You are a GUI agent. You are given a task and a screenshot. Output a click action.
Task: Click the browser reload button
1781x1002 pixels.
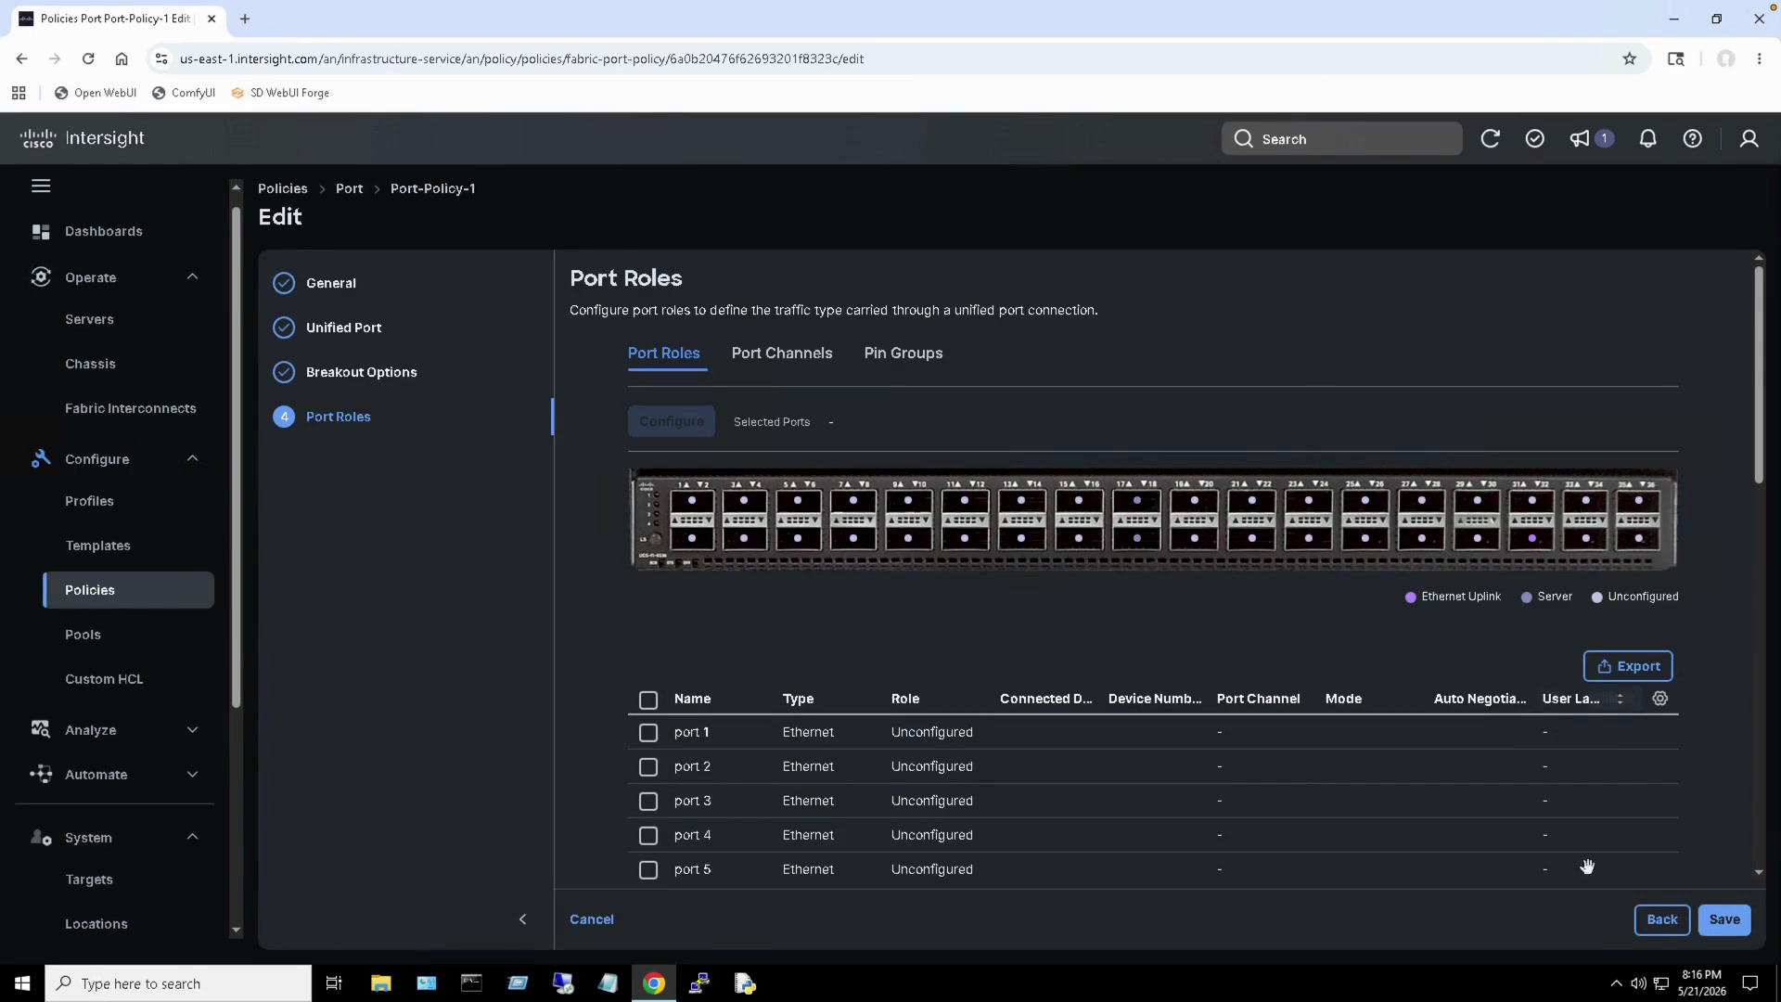88,58
